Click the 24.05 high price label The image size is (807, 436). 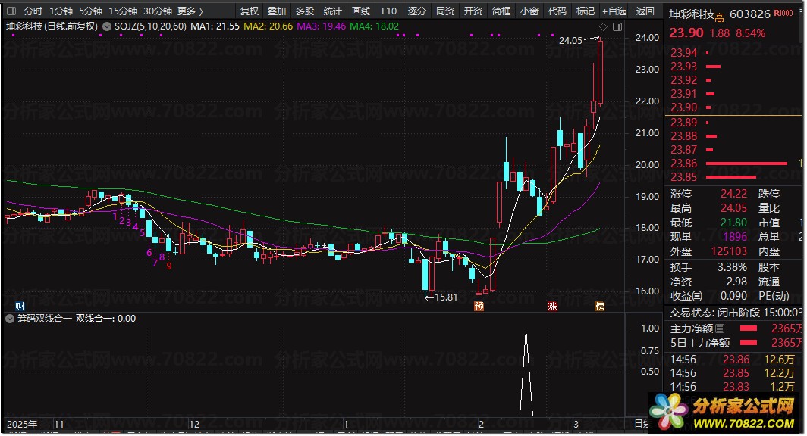[570, 41]
